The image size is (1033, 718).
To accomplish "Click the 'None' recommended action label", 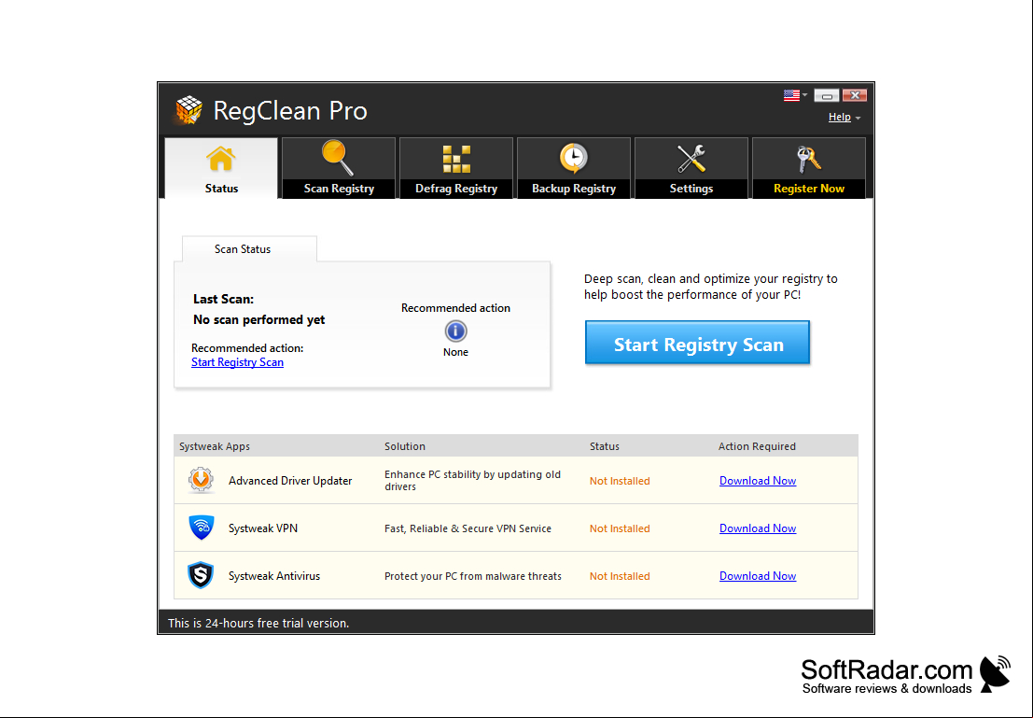I will [x=456, y=352].
